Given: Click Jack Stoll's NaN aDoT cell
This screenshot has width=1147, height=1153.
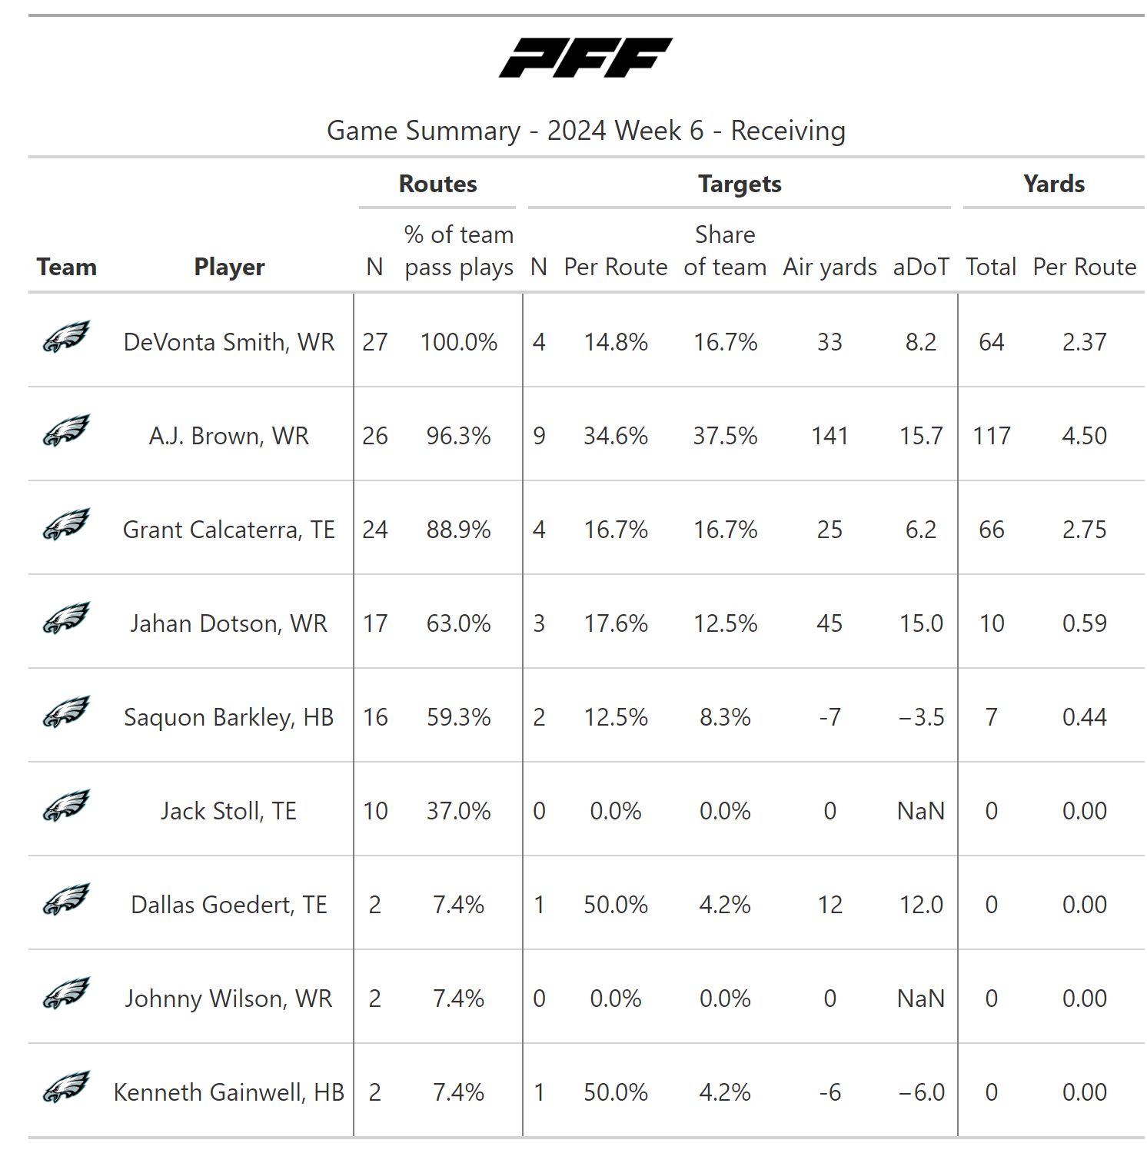Looking at the screenshot, I should [921, 811].
